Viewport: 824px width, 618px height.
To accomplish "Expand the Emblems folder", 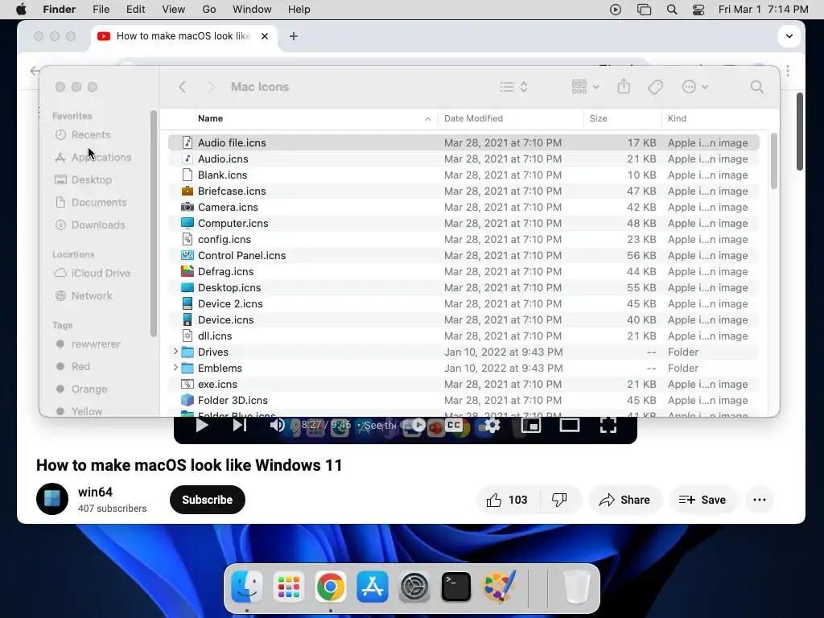I will 175,368.
